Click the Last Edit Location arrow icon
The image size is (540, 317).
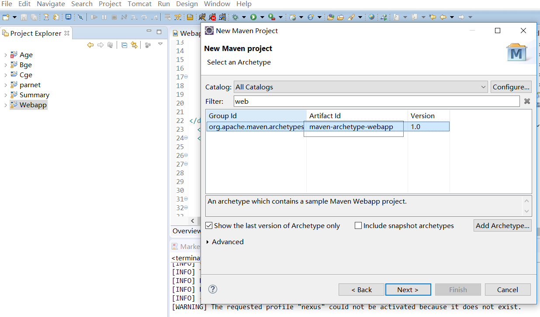433,17
